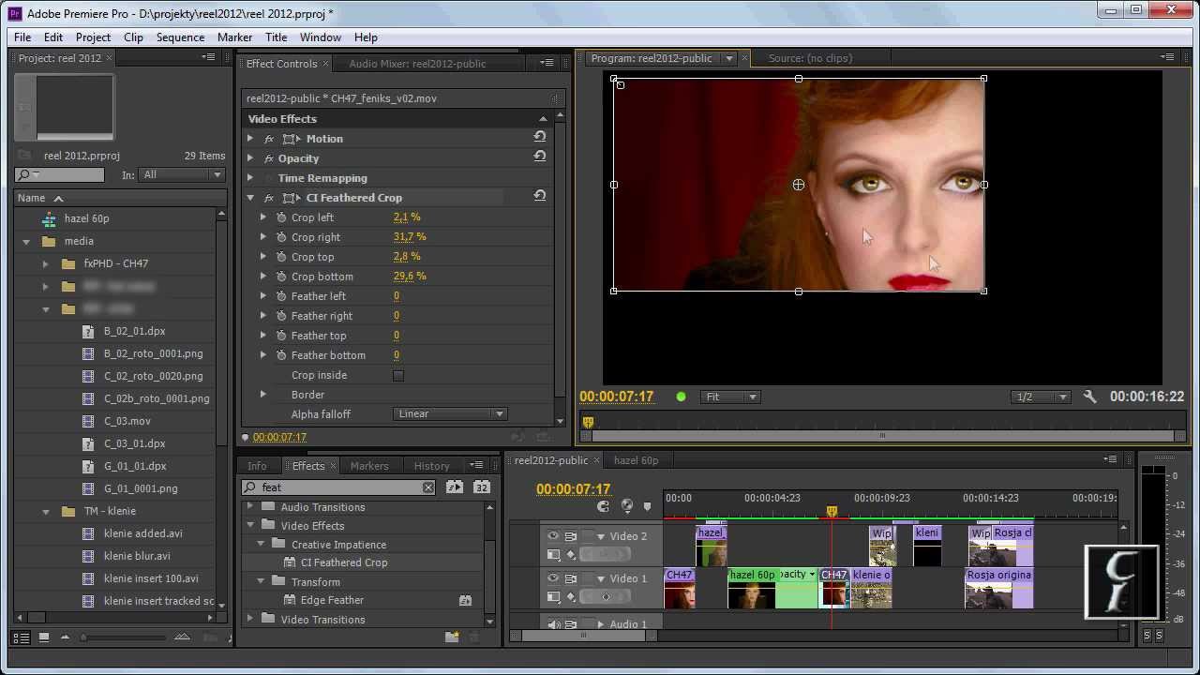Select the CI Feathered Crop effect item

click(x=343, y=562)
